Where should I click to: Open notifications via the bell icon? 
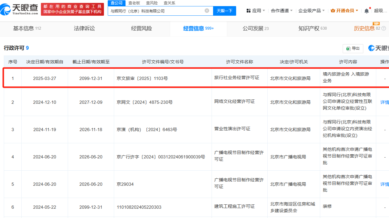coord(367,11)
